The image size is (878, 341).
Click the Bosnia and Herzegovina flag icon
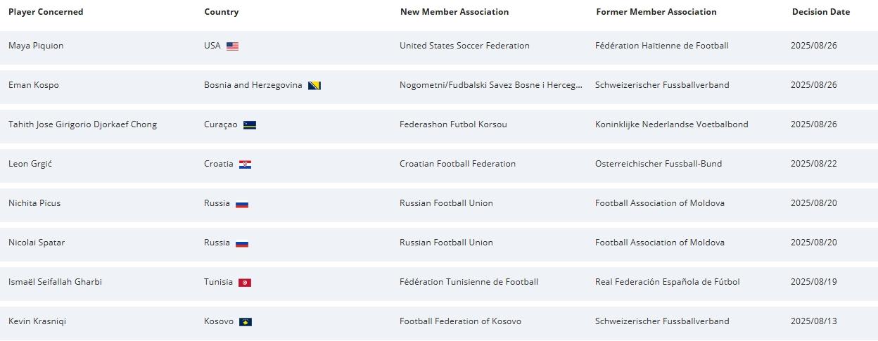click(x=314, y=86)
